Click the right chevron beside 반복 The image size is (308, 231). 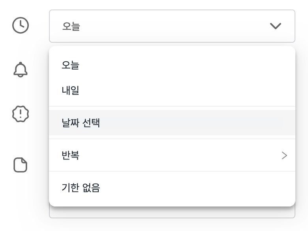click(x=284, y=155)
